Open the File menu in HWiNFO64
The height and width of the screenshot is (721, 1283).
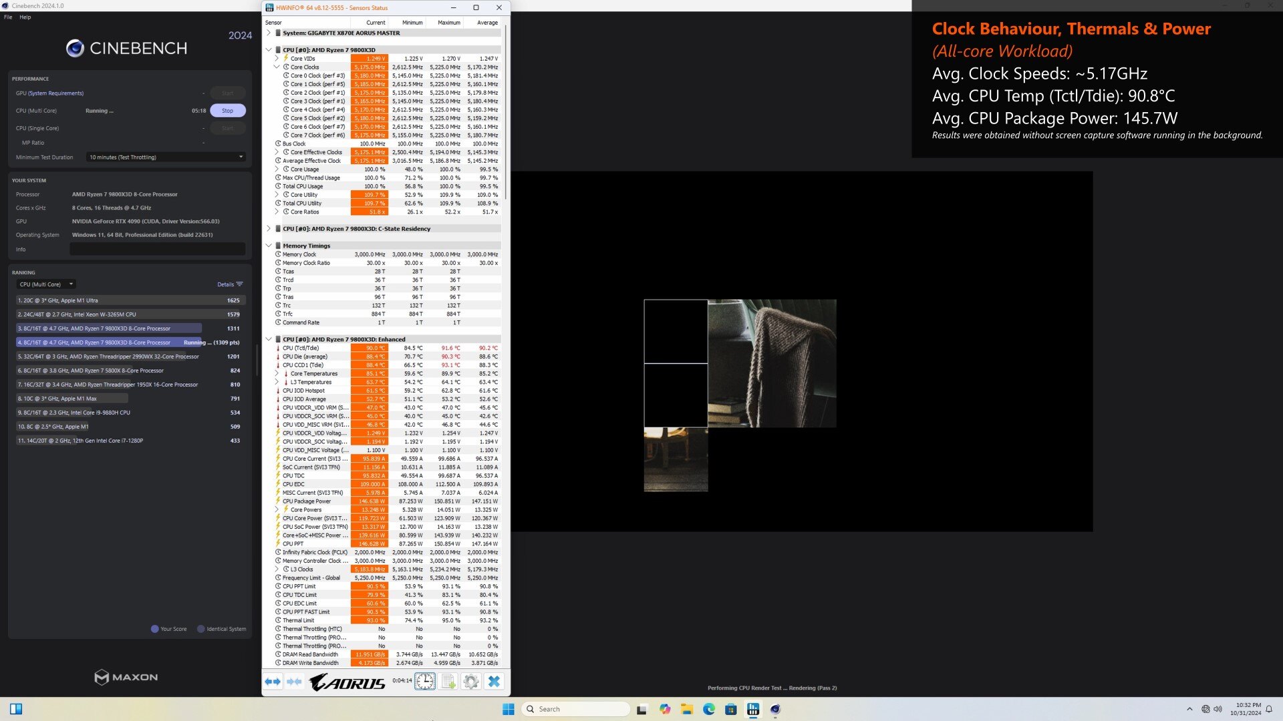point(8,16)
